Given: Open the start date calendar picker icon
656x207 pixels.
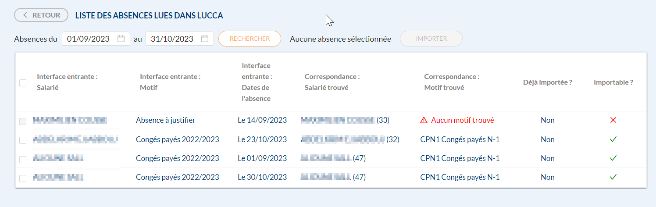Looking at the screenshot, I should click(121, 39).
